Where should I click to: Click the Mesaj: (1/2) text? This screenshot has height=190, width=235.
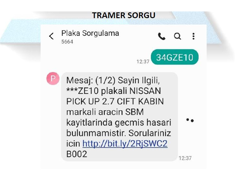pyautogui.click(x=91, y=81)
